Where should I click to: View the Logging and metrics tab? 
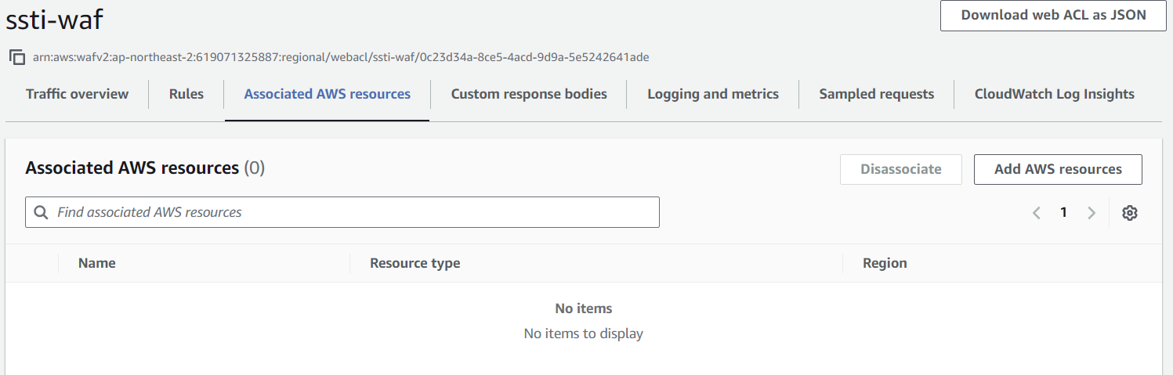click(x=713, y=94)
